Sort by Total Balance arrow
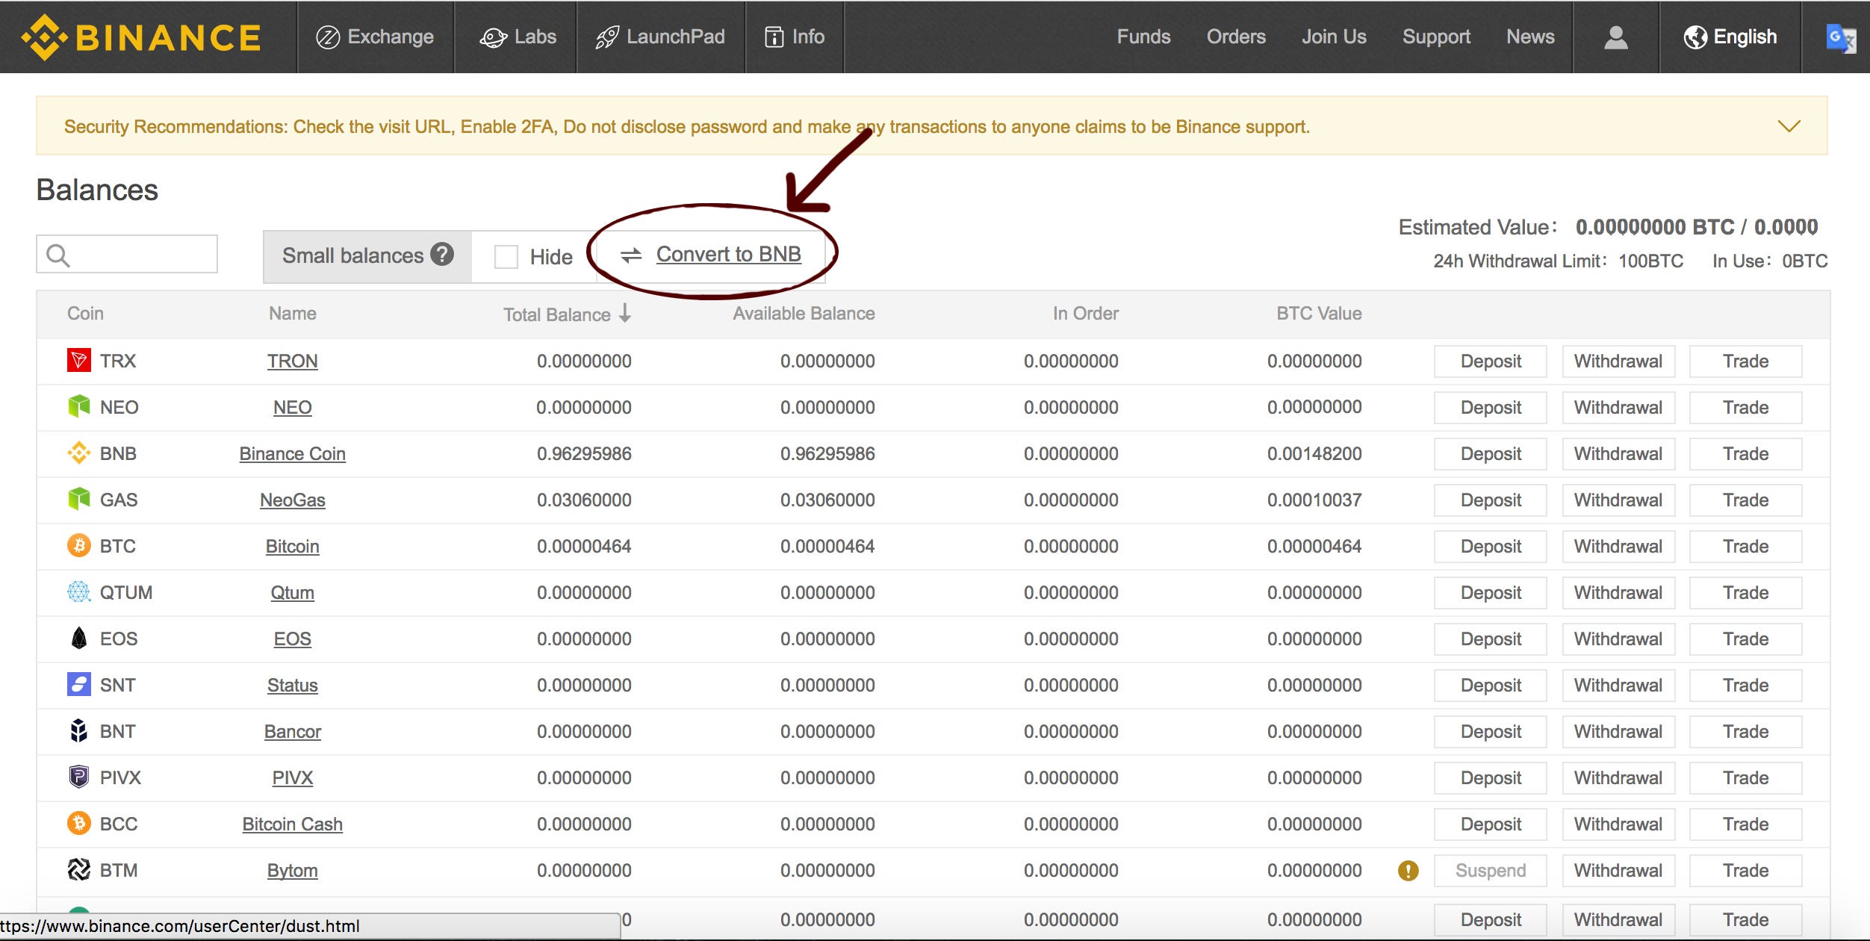1870x941 pixels. click(625, 313)
